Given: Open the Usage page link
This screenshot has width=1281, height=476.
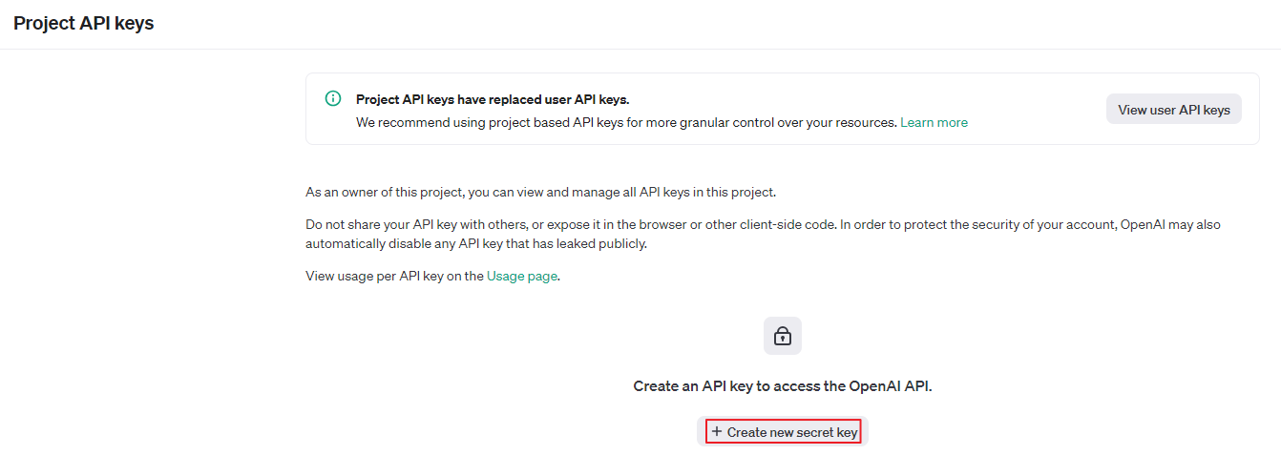Looking at the screenshot, I should [x=521, y=277].
